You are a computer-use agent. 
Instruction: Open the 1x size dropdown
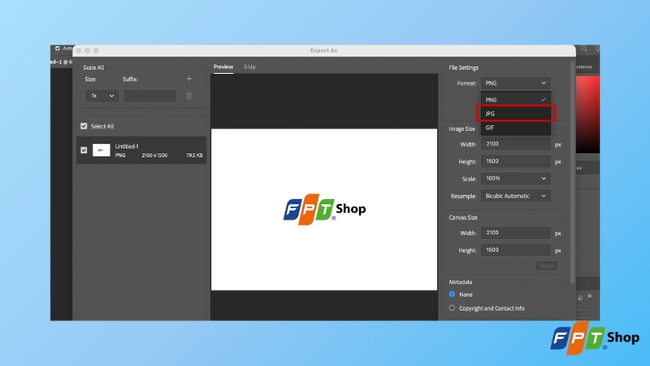click(x=102, y=96)
